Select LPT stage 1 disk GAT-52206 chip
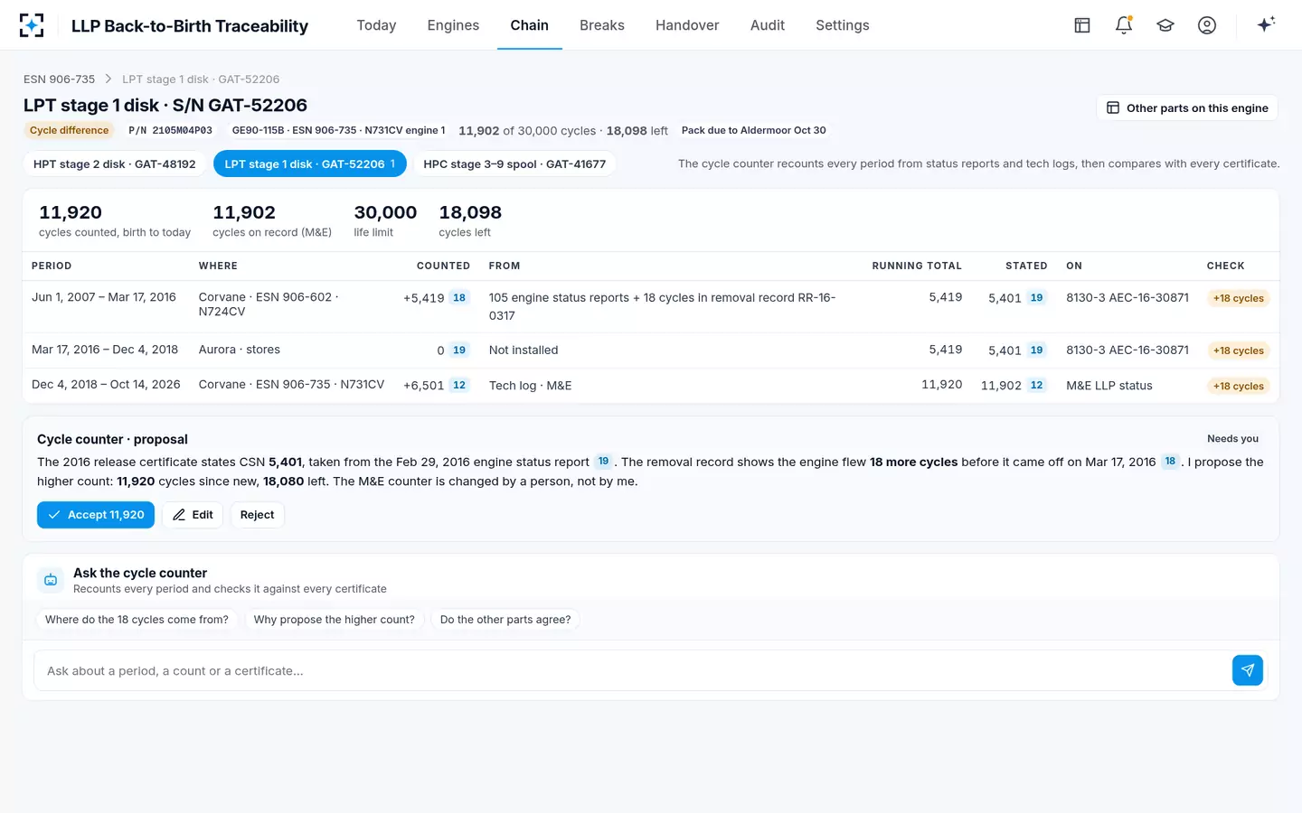Screen dimensions: 1302x813 309,164
